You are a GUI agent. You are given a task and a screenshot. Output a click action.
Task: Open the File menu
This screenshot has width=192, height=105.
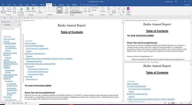(3, 5)
